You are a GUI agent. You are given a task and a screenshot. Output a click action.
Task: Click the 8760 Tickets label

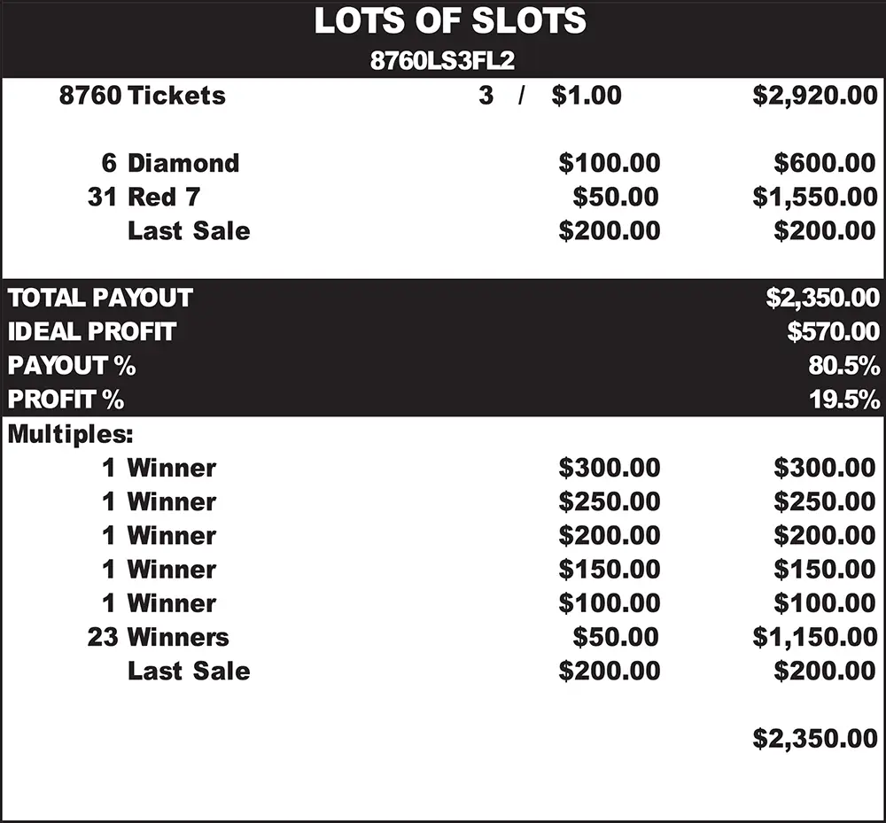tap(143, 96)
